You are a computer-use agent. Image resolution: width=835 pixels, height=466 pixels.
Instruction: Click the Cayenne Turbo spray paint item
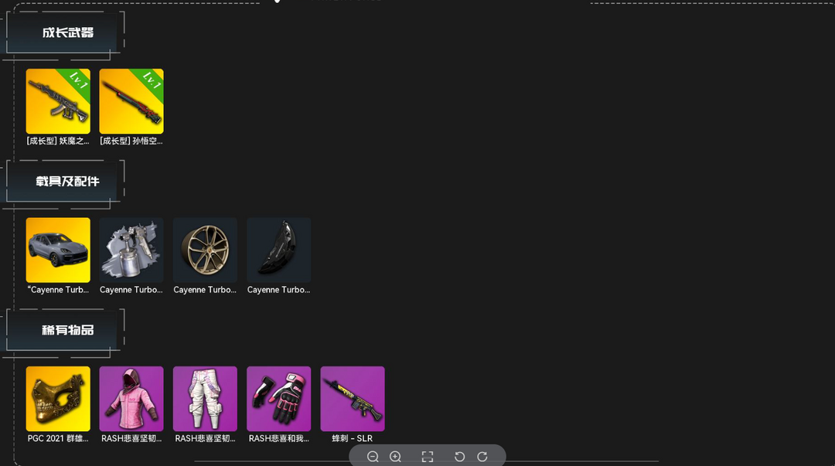(x=131, y=250)
